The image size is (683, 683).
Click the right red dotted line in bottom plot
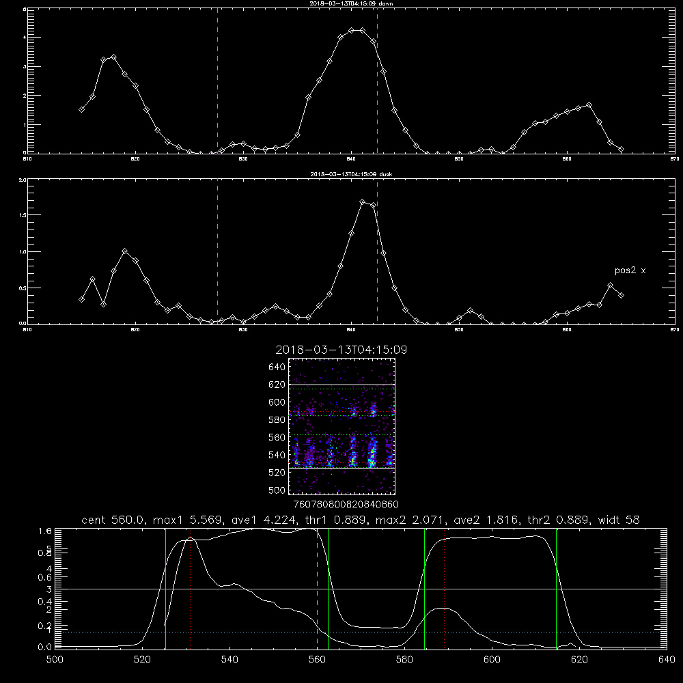(445, 588)
